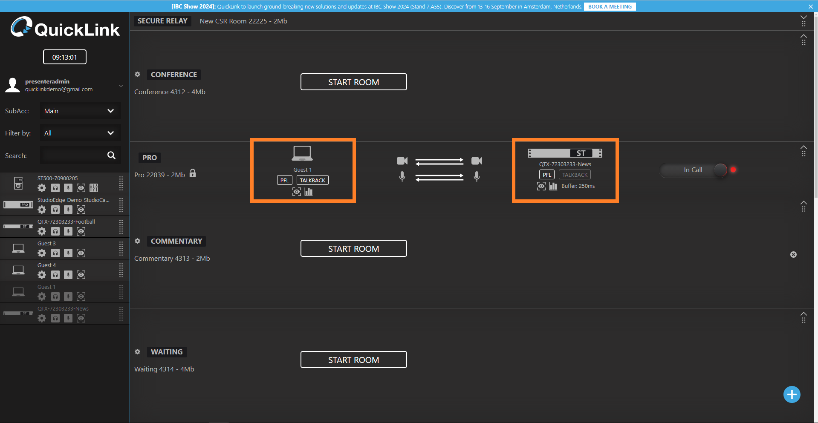Click headphones icon for Guest 3
This screenshot has height=423, width=818.
(x=55, y=253)
